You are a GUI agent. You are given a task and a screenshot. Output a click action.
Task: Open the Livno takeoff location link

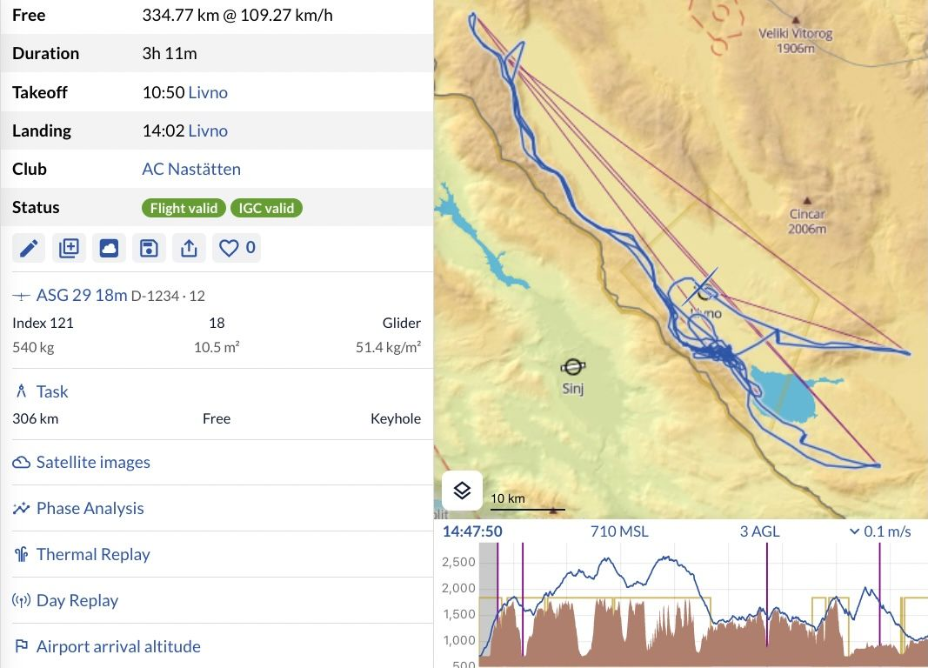pos(208,92)
